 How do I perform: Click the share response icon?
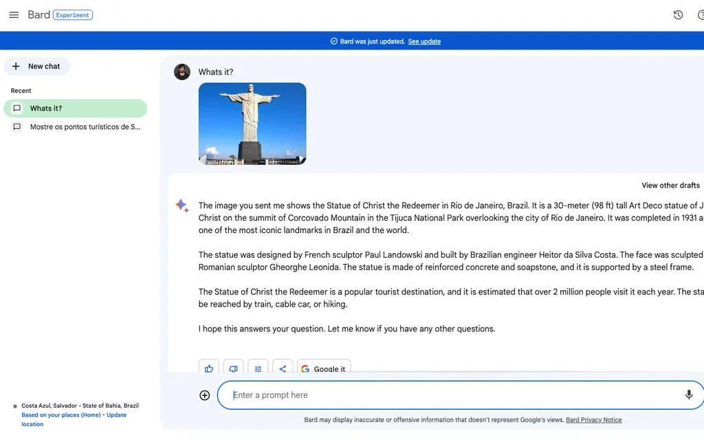pyautogui.click(x=283, y=368)
